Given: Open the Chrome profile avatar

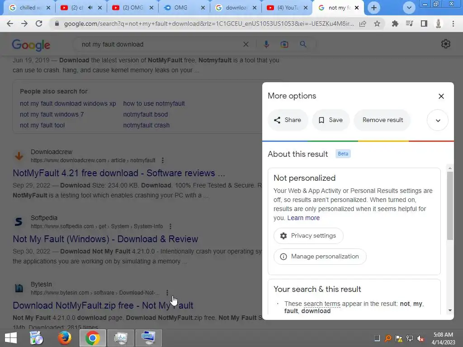Looking at the screenshot, I should [439, 23].
